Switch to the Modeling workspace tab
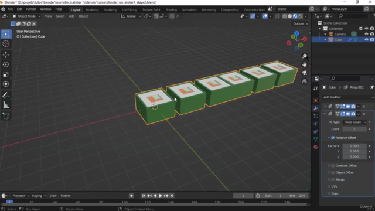The width and height of the screenshot is (375, 211). tap(92, 10)
